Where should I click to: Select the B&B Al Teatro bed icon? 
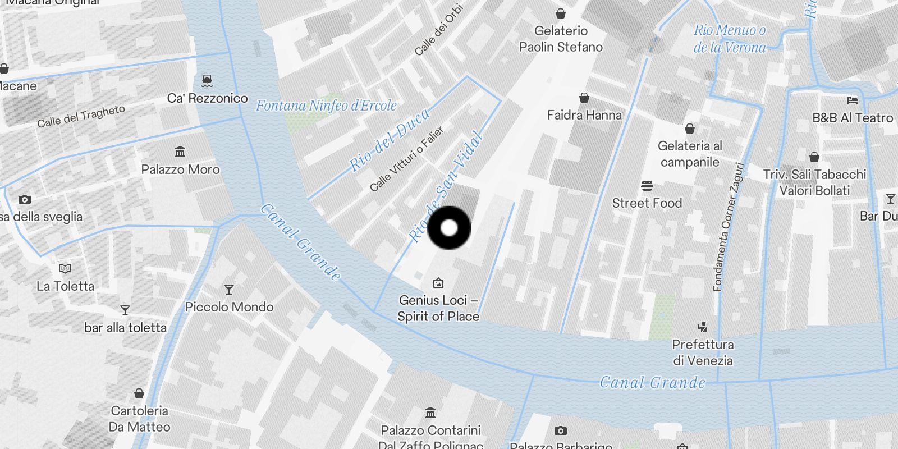click(853, 100)
